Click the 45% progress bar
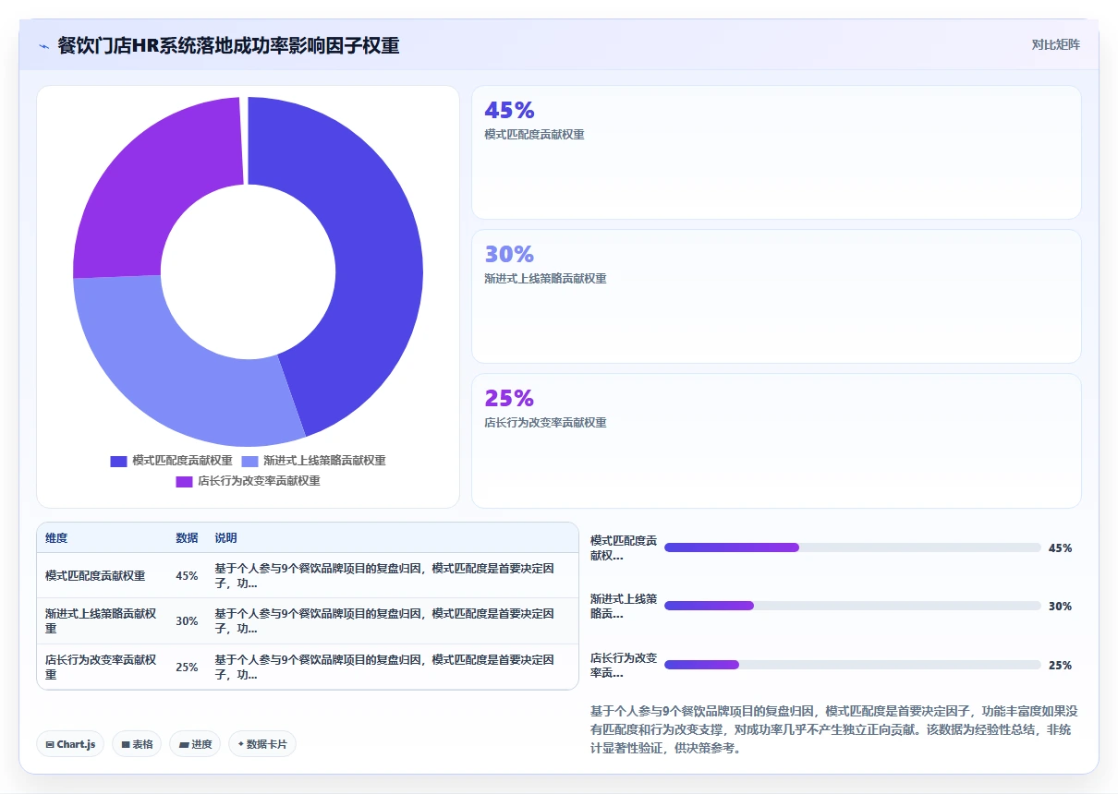This screenshot has width=1118, height=794. pyautogui.click(x=853, y=547)
